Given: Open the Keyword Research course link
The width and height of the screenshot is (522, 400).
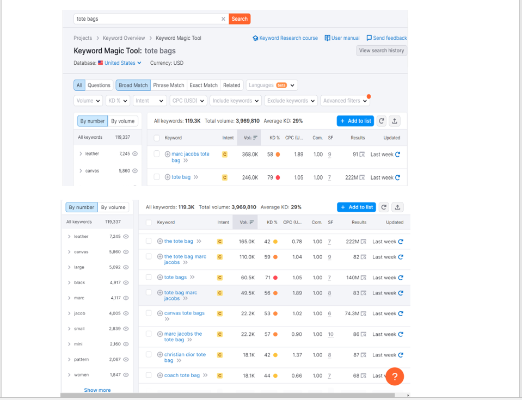Looking at the screenshot, I should tap(285, 38).
